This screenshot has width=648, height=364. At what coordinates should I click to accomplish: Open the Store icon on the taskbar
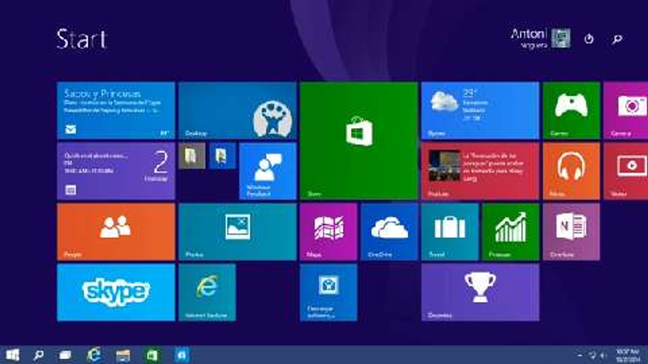(x=152, y=355)
